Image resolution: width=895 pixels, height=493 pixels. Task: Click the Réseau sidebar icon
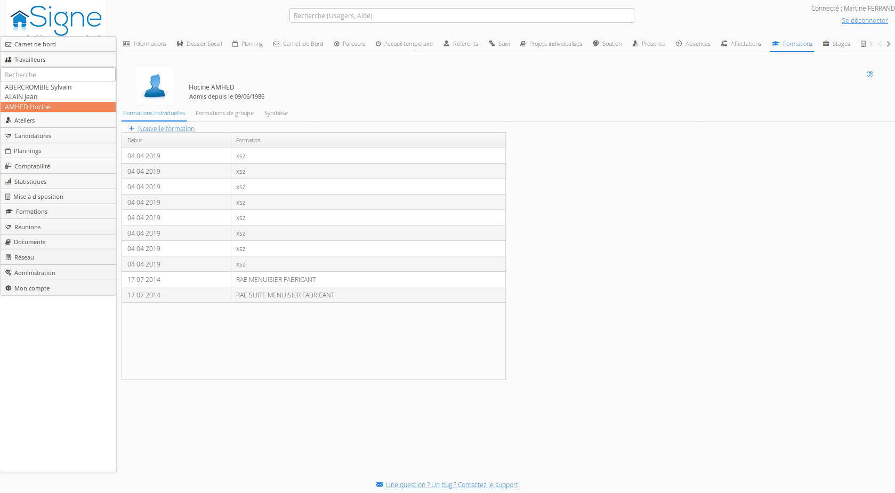click(9, 257)
